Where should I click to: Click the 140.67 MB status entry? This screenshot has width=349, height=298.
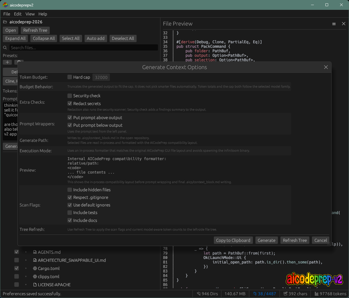(235, 294)
